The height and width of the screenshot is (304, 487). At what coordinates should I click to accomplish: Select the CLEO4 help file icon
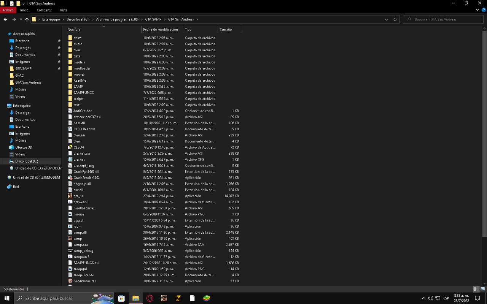pos(70,147)
